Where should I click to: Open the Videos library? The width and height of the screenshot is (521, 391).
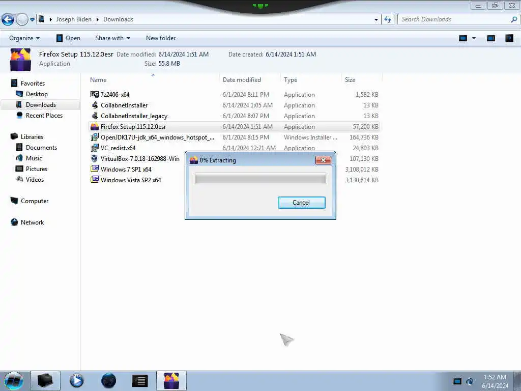(35, 180)
